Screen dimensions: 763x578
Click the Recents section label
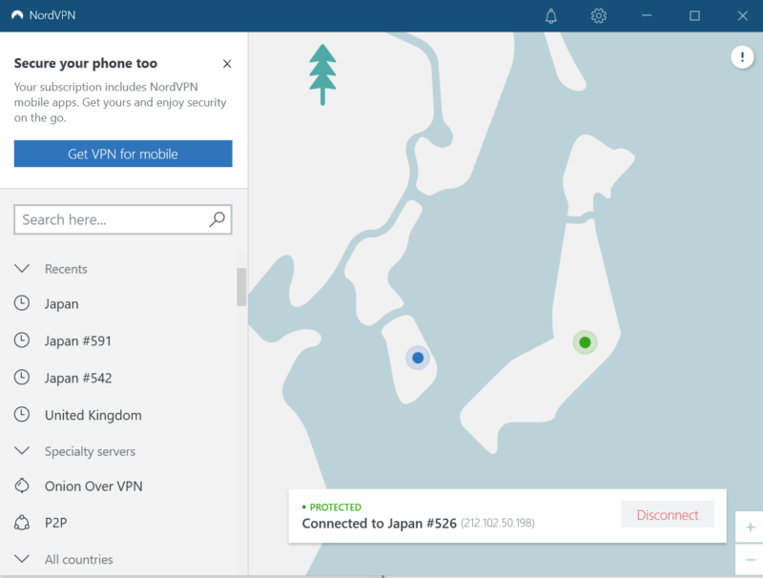(x=66, y=269)
